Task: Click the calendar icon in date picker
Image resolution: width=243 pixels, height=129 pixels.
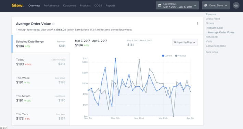Action: click(160, 5)
